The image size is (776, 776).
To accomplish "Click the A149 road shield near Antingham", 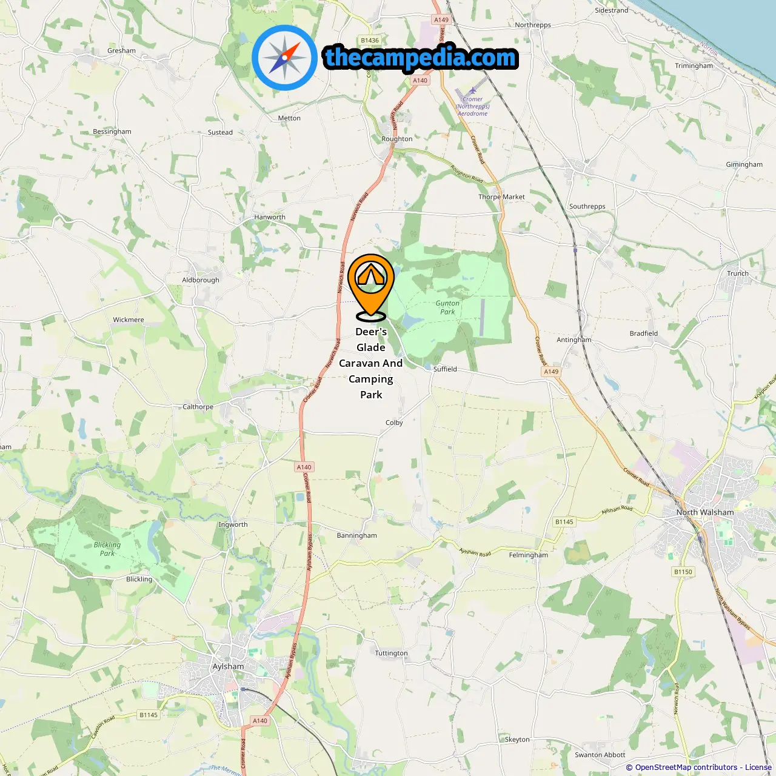I will point(551,372).
